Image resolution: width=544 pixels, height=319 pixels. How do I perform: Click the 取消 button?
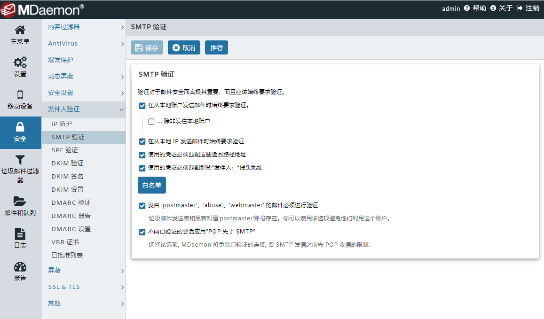pos(184,47)
